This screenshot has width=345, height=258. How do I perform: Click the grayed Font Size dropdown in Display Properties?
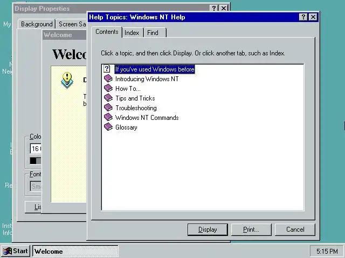click(x=36, y=187)
